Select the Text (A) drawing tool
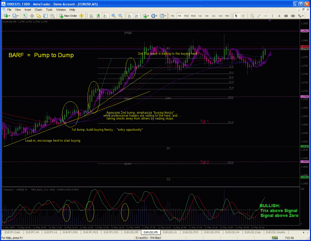 pyautogui.click(x=279, y=16)
